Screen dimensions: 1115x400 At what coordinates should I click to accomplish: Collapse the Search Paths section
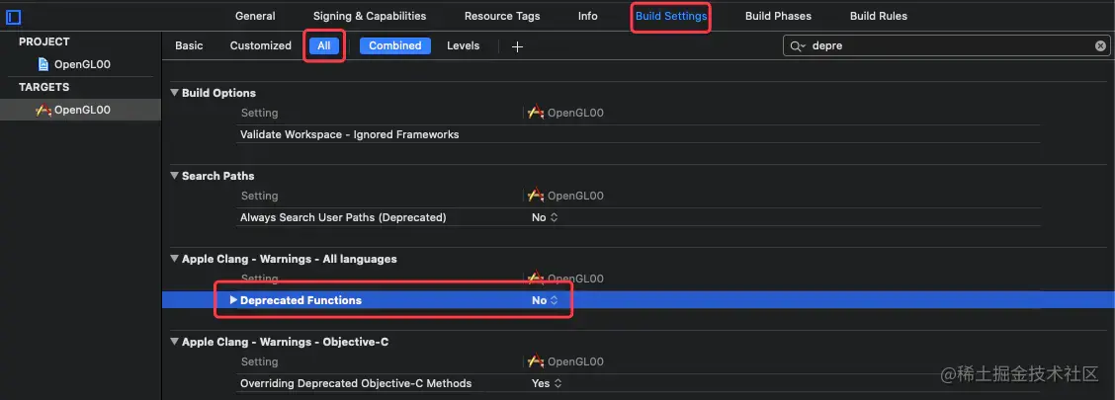pyautogui.click(x=174, y=176)
